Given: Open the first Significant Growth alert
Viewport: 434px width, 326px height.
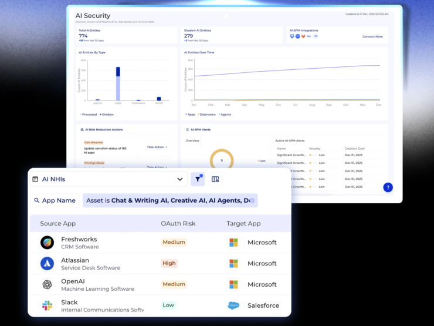Looking at the screenshot, I should click(x=291, y=155).
